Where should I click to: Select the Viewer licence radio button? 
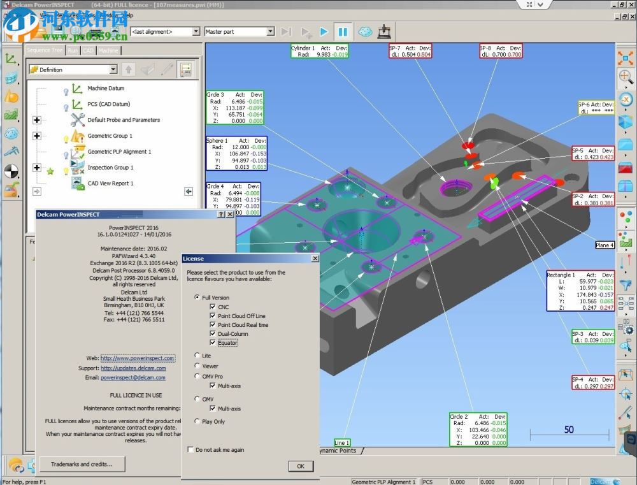tap(197, 365)
